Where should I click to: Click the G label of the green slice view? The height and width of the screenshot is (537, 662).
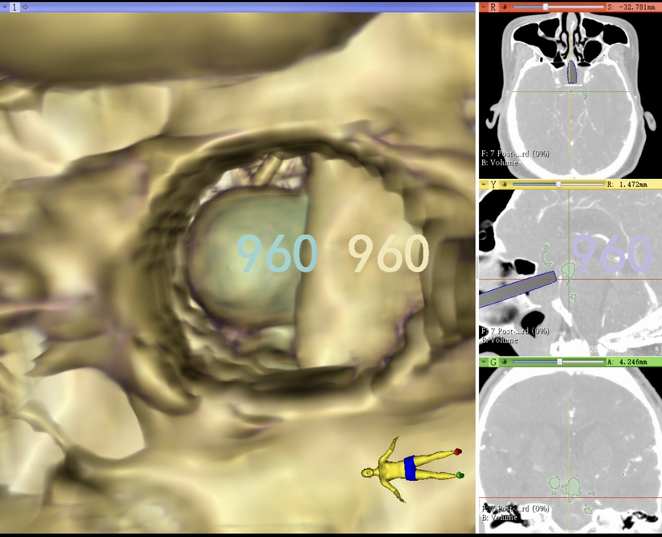click(493, 361)
